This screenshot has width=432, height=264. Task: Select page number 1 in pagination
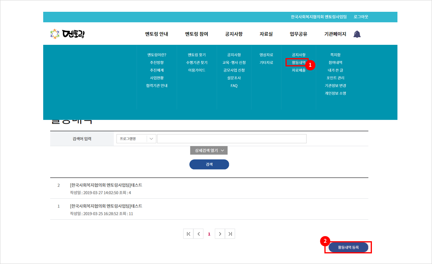coord(209,234)
